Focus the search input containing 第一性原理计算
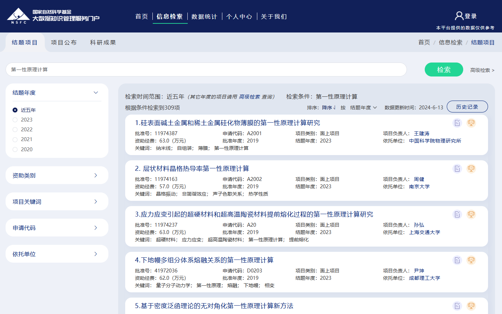The width and height of the screenshot is (502, 314). [x=206, y=70]
